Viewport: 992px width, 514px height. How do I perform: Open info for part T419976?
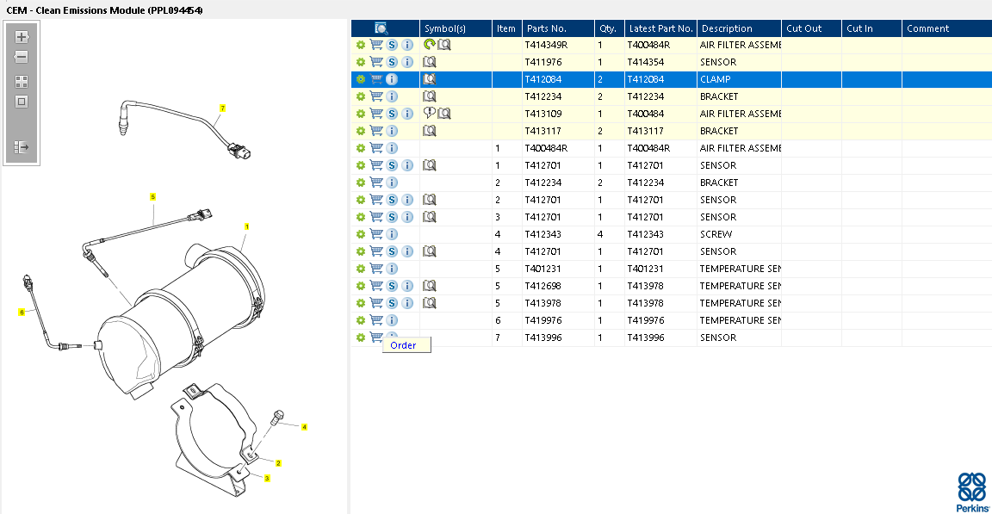point(392,320)
